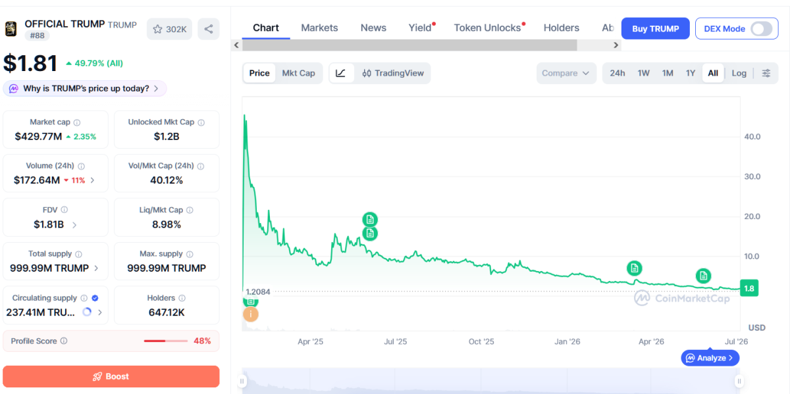Open Why is TRUMP's price up today
This screenshot has height=394, width=790.
click(x=85, y=89)
